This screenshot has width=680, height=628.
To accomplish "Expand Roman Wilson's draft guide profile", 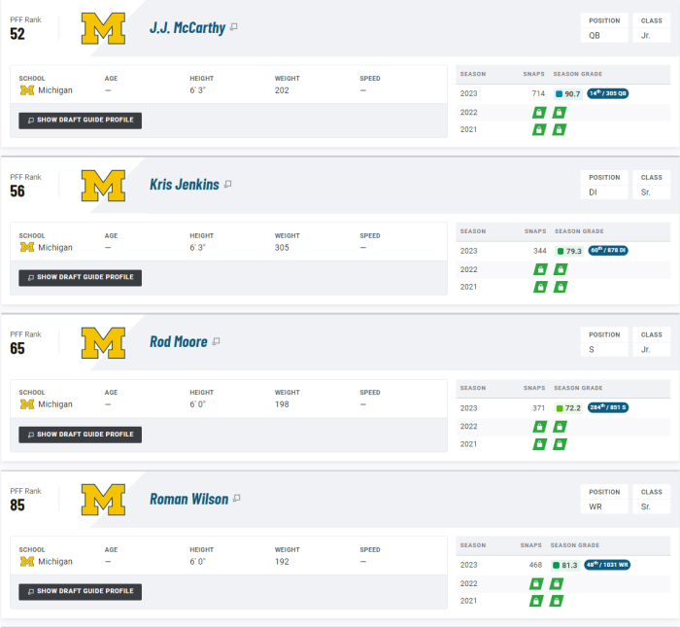I will pyautogui.click(x=81, y=591).
